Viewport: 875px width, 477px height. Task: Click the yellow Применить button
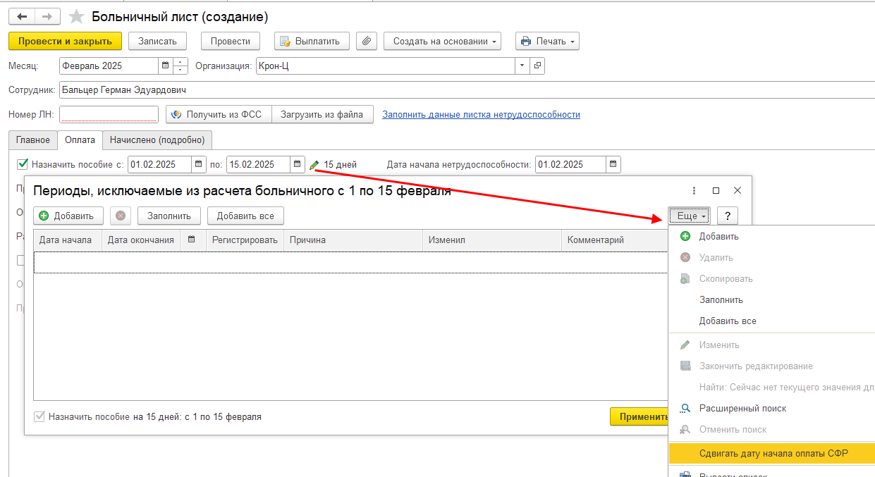pos(640,416)
